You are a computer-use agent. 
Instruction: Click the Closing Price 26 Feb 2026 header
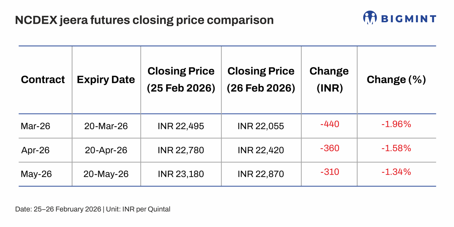261,79
